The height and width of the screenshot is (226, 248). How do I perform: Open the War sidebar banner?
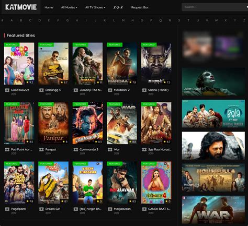pyautogui.click(x=213, y=210)
